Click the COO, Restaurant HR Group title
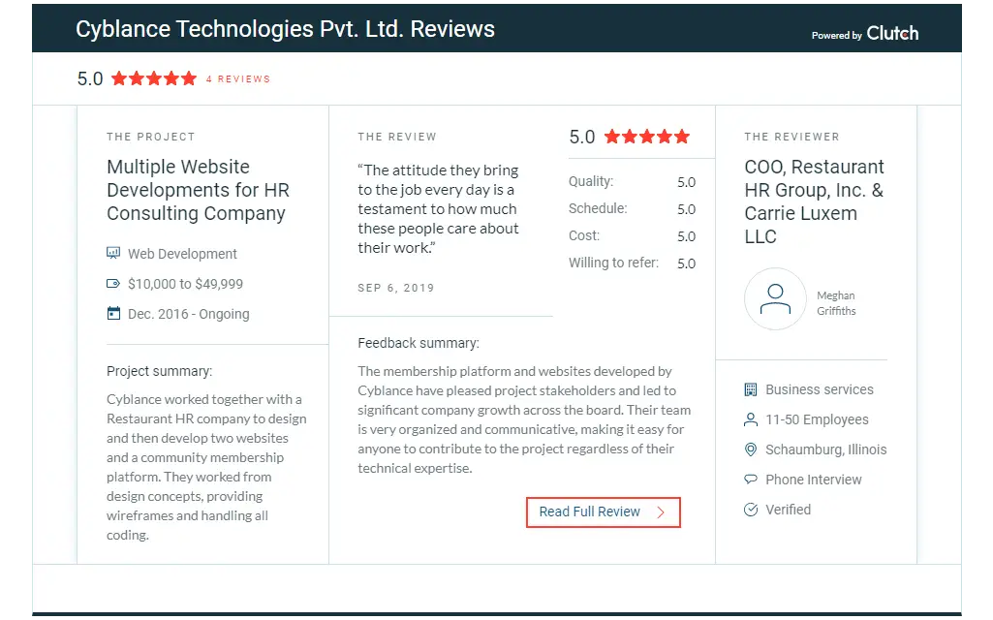 pos(814,201)
